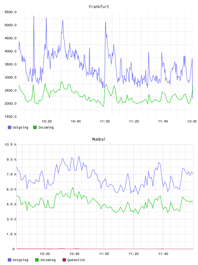Click the 6.0 K y-axis label on Mumbai chart
Image resolution: width=198 pixels, height=265 pixels.
pyautogui.click(x=11, y=189)
